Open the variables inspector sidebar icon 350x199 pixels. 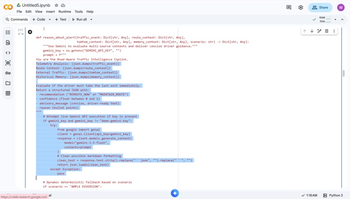pos(8,63)
